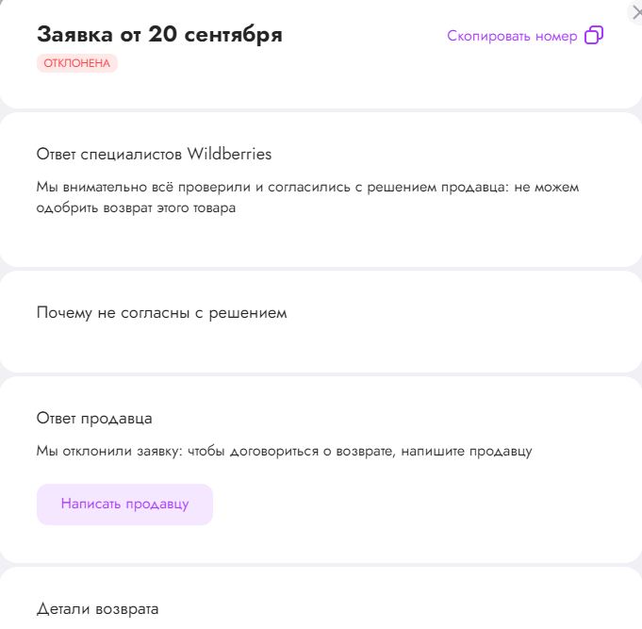Click the Заявка от 20 сентября title

pyautogui.click(x=159, y=35)
